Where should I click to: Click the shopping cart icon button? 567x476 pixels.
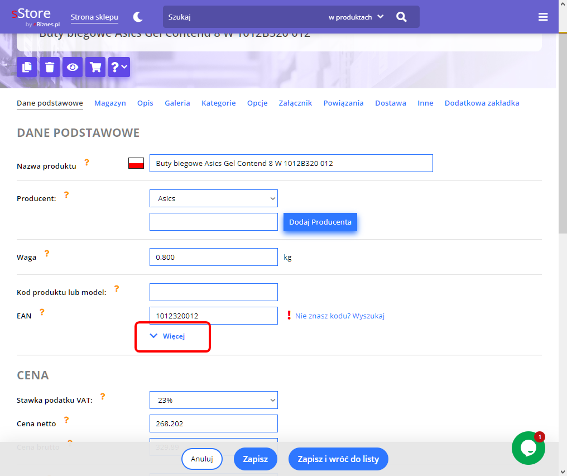click(95, 67)
